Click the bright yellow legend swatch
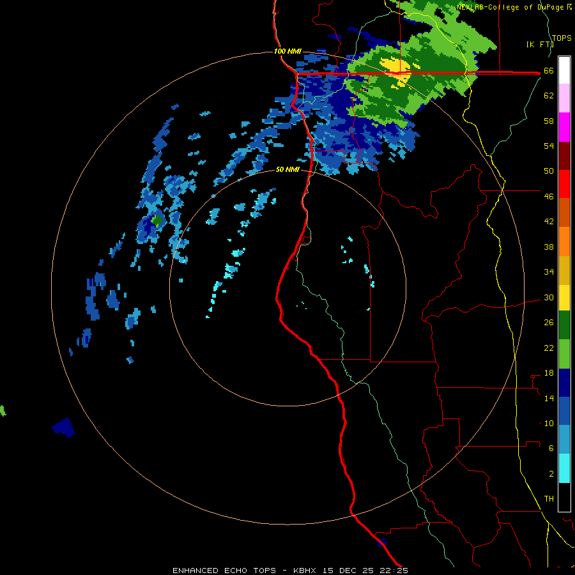The height and width of the screenshot is (575, 575). 564,297
